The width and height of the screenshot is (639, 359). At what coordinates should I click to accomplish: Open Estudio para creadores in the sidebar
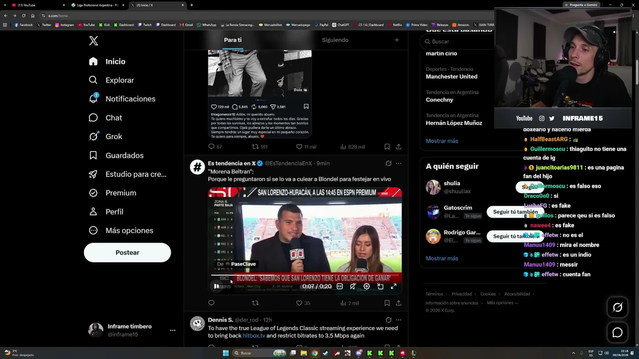click(x=127, y=174)
